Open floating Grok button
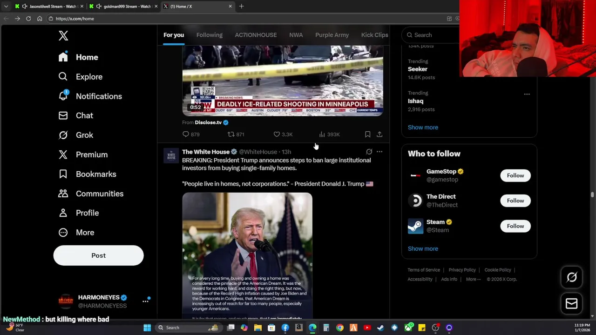This screenshot has width=596, height=335. pos(572,277)
